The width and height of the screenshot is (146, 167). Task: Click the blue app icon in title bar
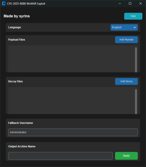point(4,3)
